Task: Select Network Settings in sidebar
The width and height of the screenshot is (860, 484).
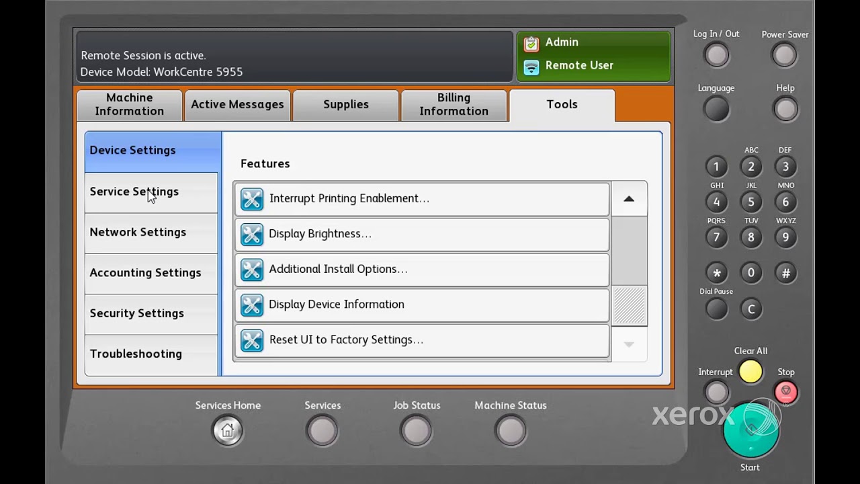Action: (x=151, y=233)
